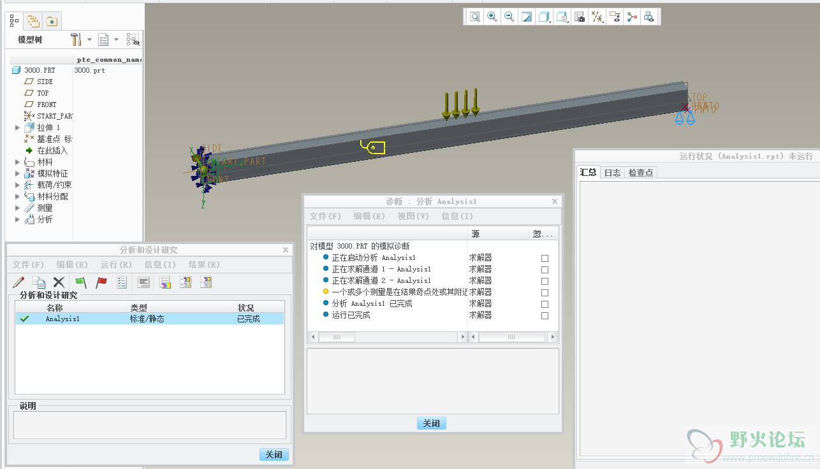820x469 pixels.
Task: Open dropdown arrow beside the show list icon
Action: point(116,40)
